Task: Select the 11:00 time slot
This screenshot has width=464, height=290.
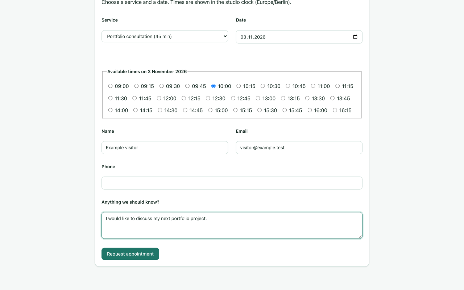Action: (x=313, y=86)
